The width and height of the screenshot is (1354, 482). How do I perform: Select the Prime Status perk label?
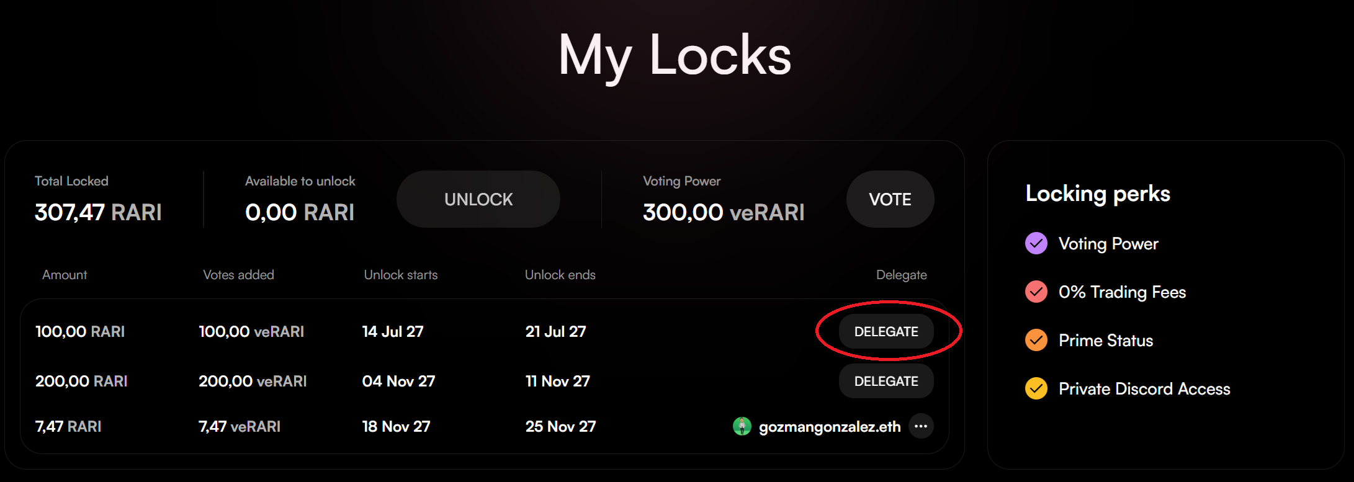(x=1106, y=341)
